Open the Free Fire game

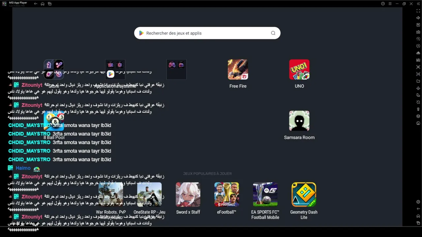(238, 69)
